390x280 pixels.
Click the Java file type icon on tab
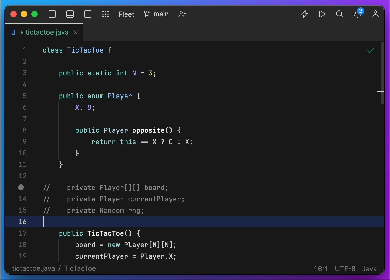(x=14, y=32)
